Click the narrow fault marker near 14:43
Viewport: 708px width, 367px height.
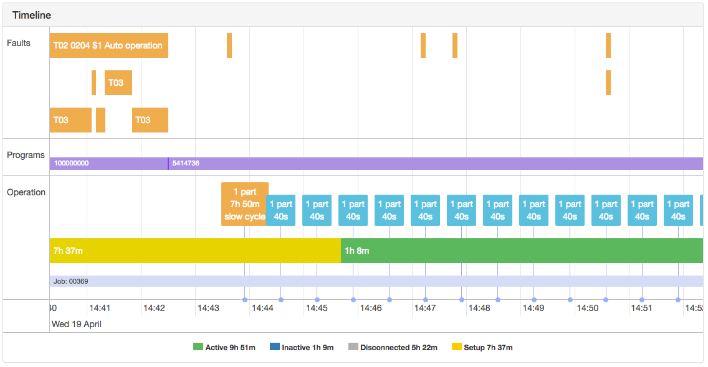tap(230, 45)
